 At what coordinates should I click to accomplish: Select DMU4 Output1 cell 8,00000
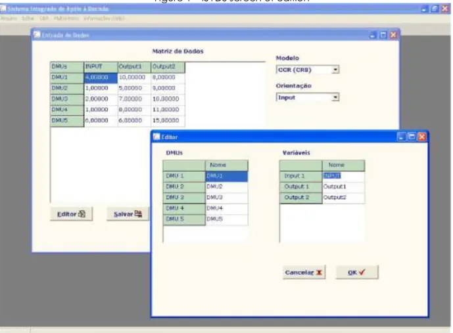tap(134, 110)
